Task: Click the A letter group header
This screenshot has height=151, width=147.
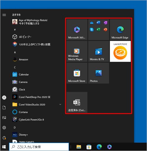Action: click(x=15, y=52)
